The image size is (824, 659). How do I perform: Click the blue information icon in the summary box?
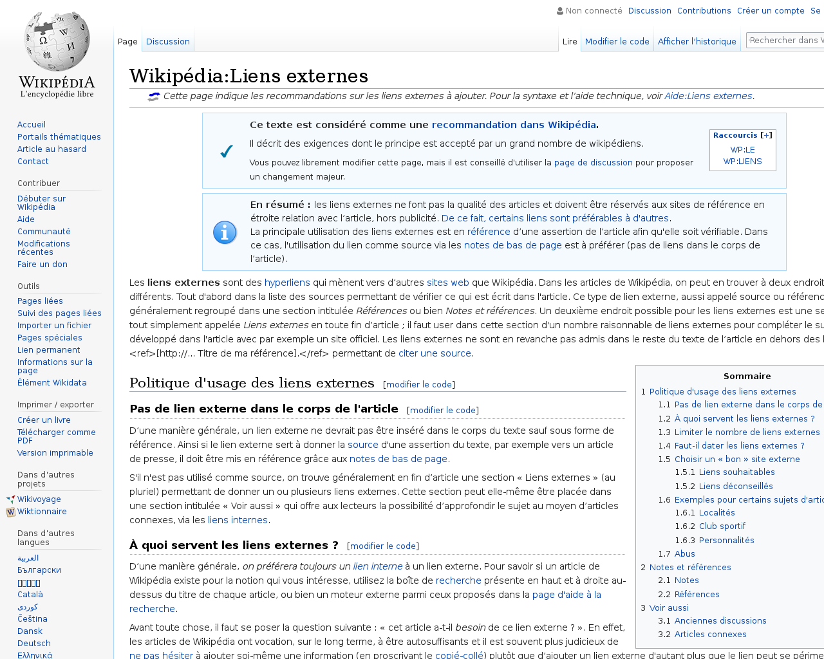[x=225, y=232]
